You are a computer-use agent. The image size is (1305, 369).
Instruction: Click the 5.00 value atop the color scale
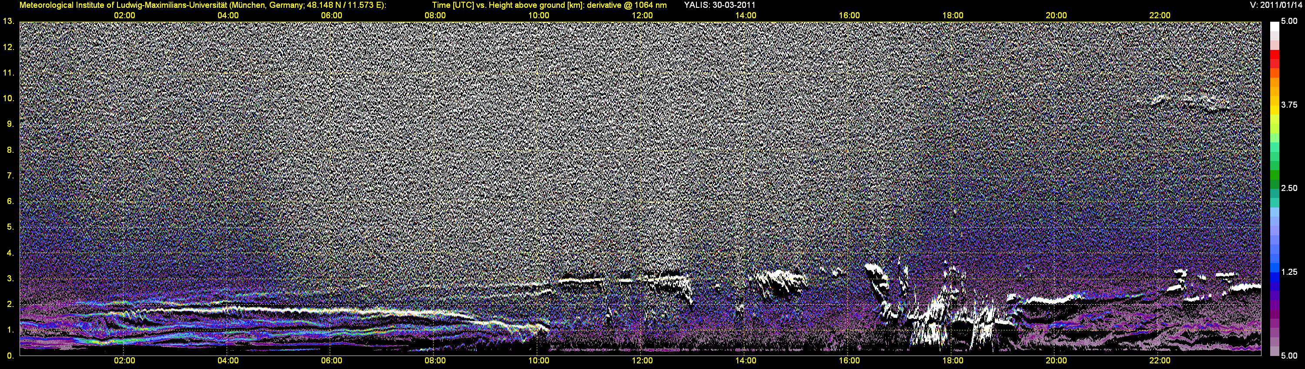(1289, 21)
